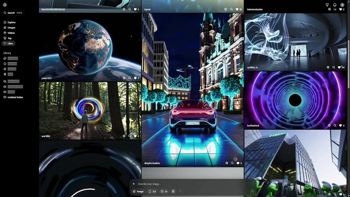Open amritlitt's profile link
This screenshot has width=350, height=197.
tap(46, 136)
